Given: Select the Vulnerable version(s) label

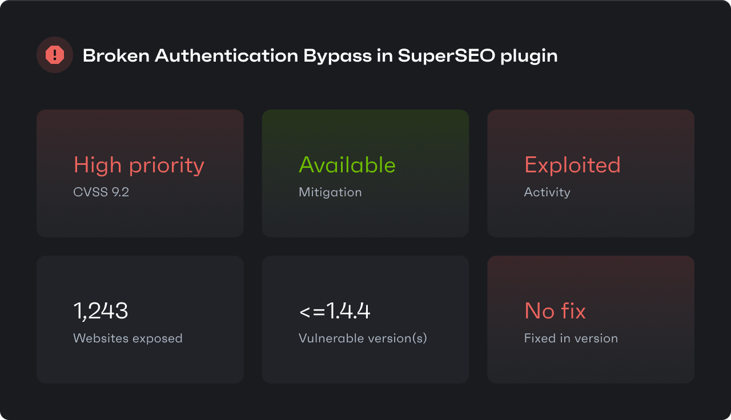Looking at the screenshot, I should [363, 338].
